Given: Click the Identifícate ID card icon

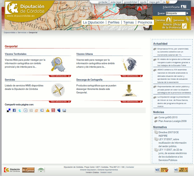Looking at the screenshot, I should coord(184,7).
